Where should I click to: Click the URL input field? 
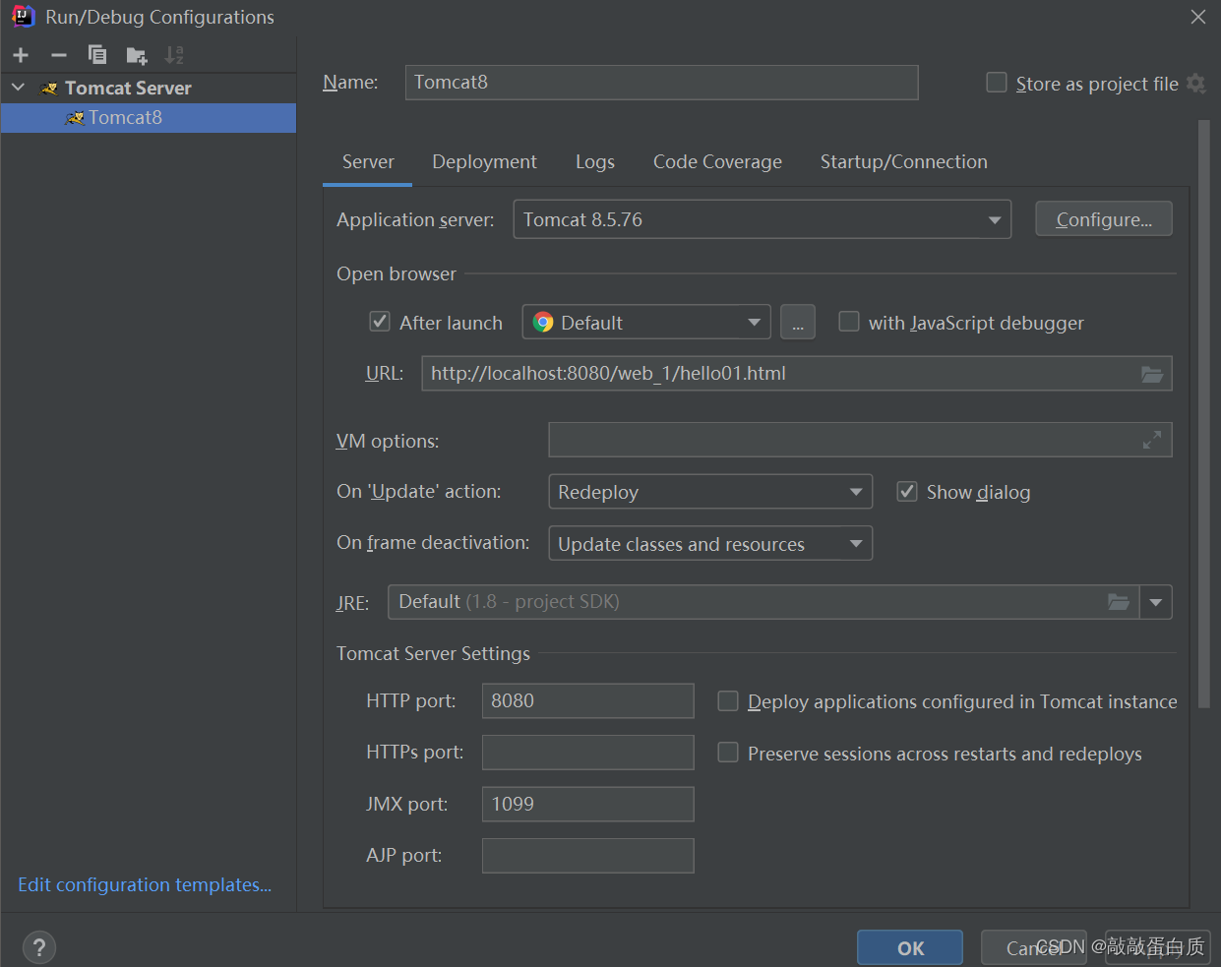coord(797,374)
